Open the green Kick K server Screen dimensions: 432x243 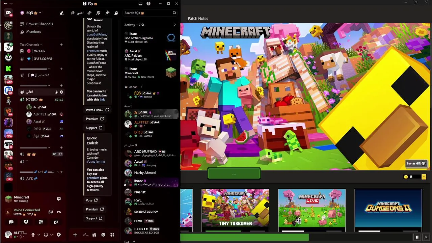click(8, 69)
